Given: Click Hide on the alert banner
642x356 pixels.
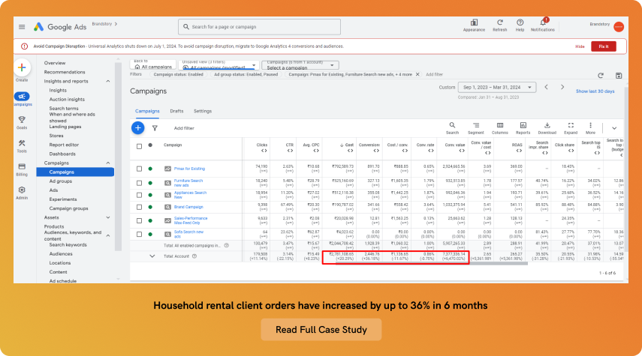Looking at the screenshot, I should [x=580, y=46].
